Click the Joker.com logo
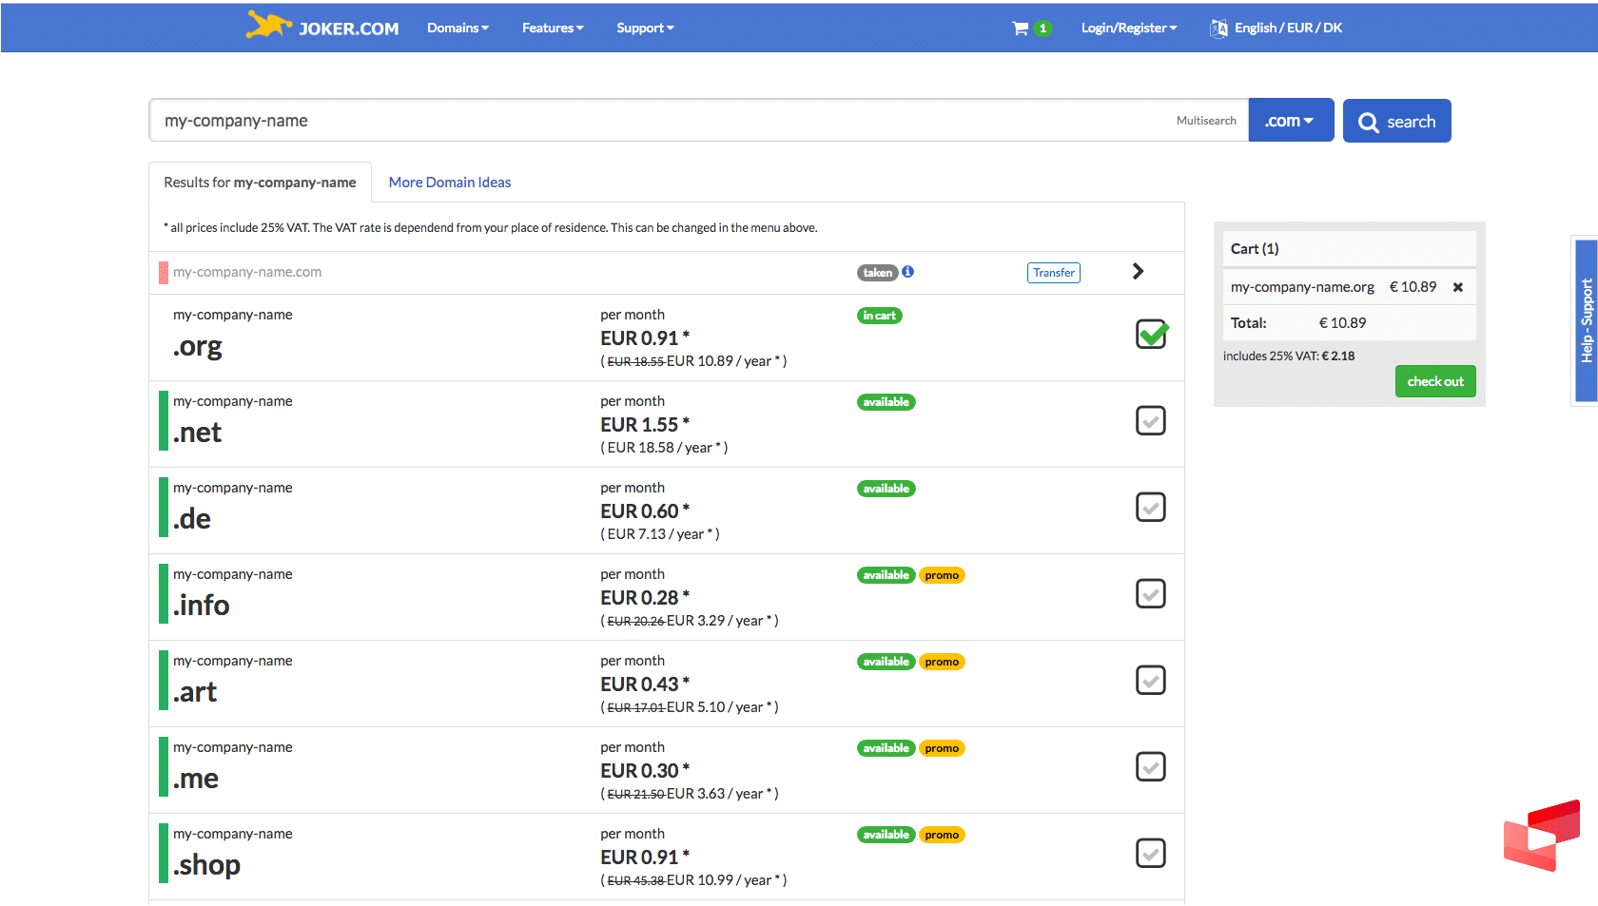The image size is (1598, 906). click(x=322, y=26)
